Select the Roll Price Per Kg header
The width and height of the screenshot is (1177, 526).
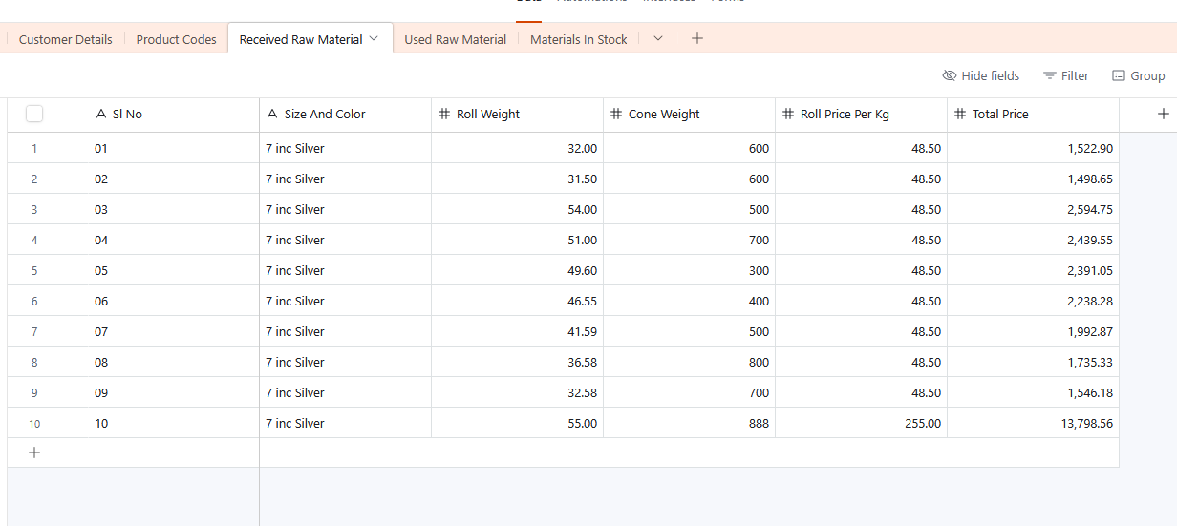(x=861, y=114)
